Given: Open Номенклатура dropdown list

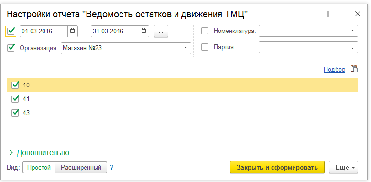Looking at the screenshot, I should (353, 31).
